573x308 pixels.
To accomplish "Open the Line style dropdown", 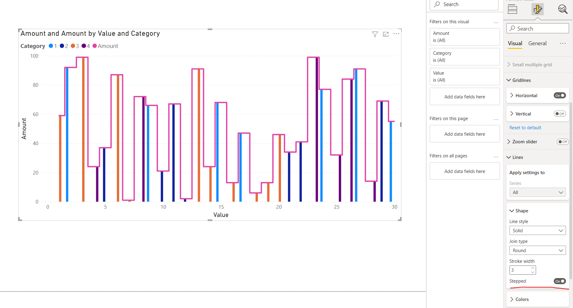I will [538, 230].
